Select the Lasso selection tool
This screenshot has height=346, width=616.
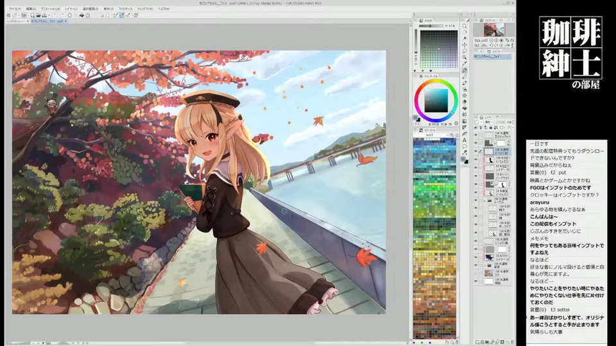point(465,51)
